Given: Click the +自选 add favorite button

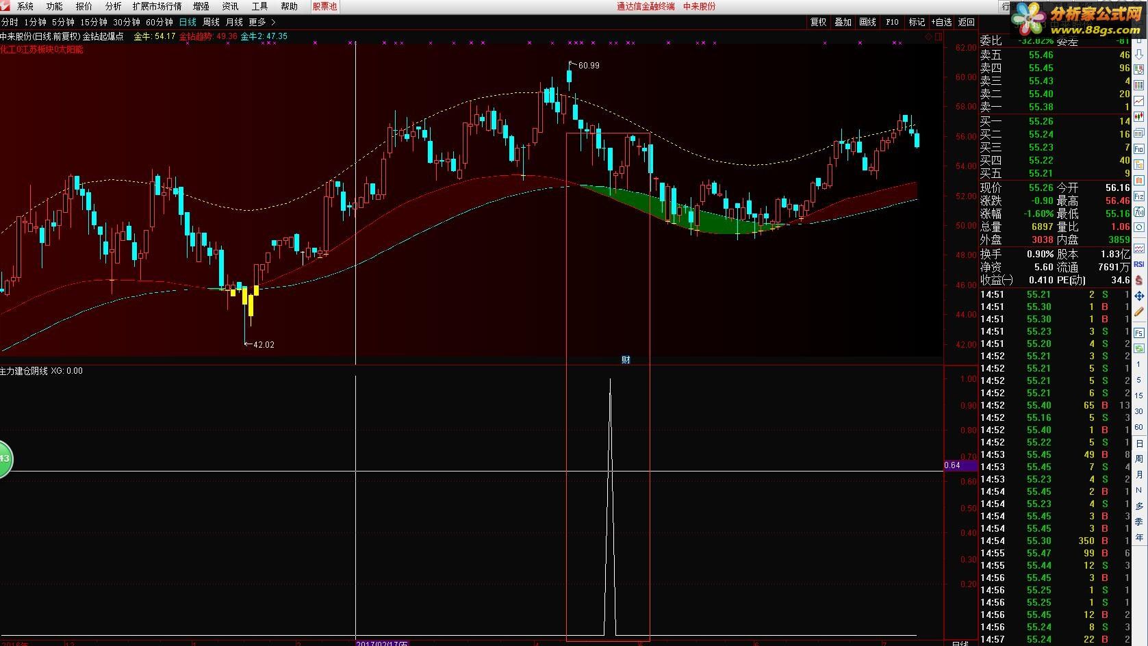Looking at the screenshot, I should pyautogui.click(x=941, y=22).
